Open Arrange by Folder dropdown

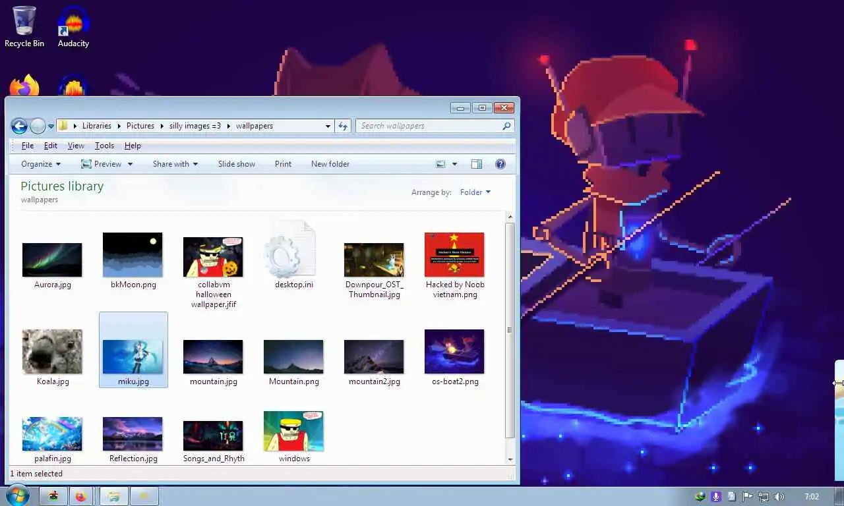coord(475,192)
